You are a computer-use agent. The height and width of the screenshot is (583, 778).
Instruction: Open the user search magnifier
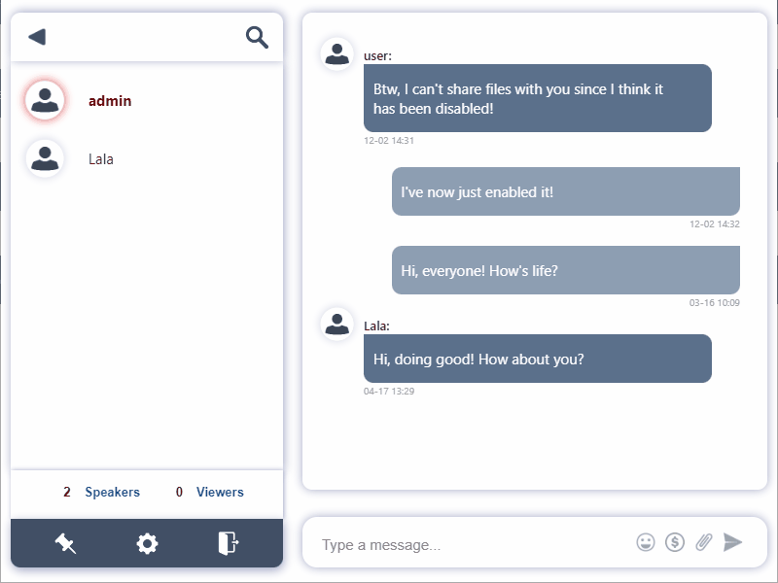pyautogui.click(x=257, y=37)
